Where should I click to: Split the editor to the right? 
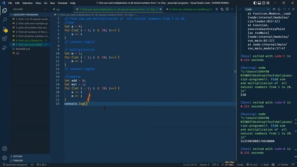[x=227, y=9]
